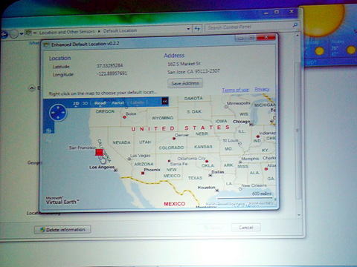Viewport: 357px width, 267px height.
Task: Click the Control Panel back arrow
Action: (4, 34)
